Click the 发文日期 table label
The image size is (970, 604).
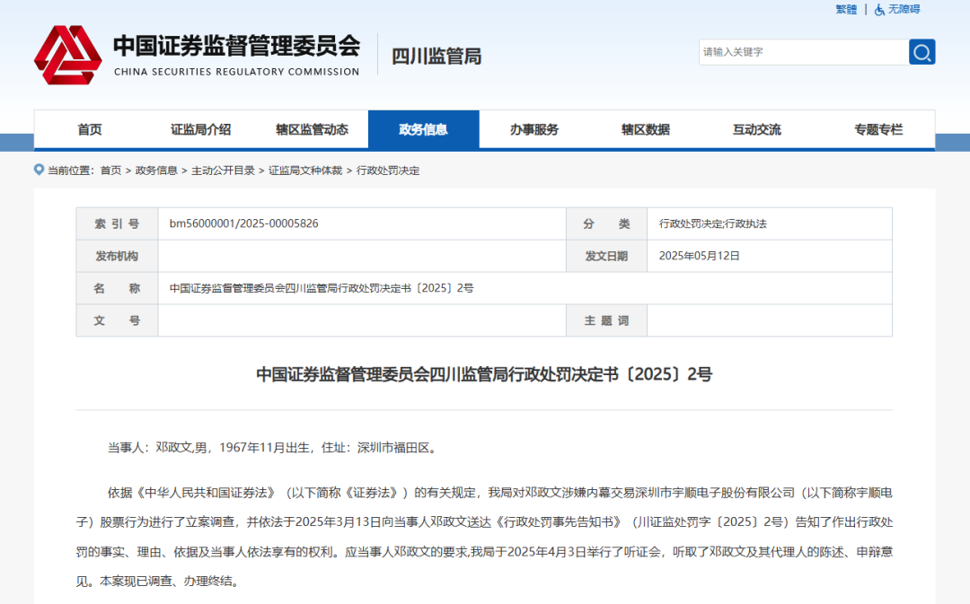(x=606, y=256)
